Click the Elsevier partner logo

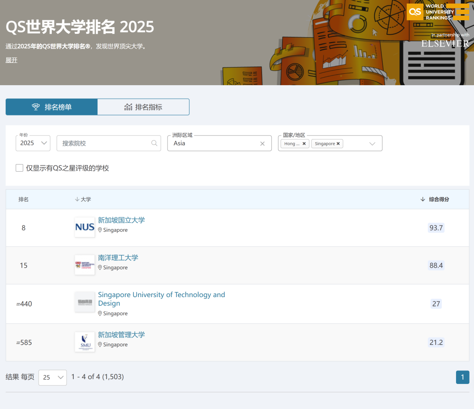[445, 43]
